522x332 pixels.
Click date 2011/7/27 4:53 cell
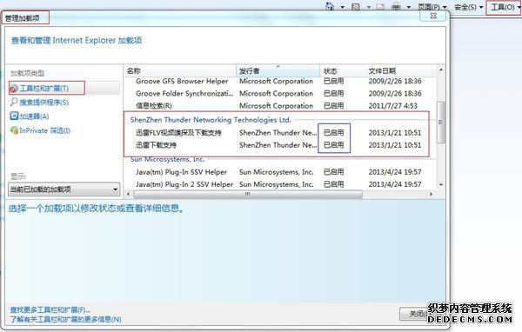[393, 106]
